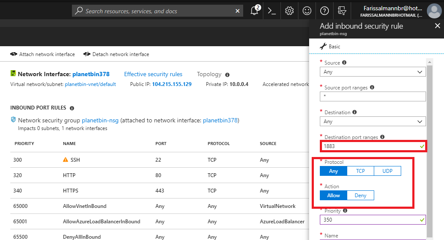
Task: Select the AllowVnetInBound rule
Action: [85, 206]
